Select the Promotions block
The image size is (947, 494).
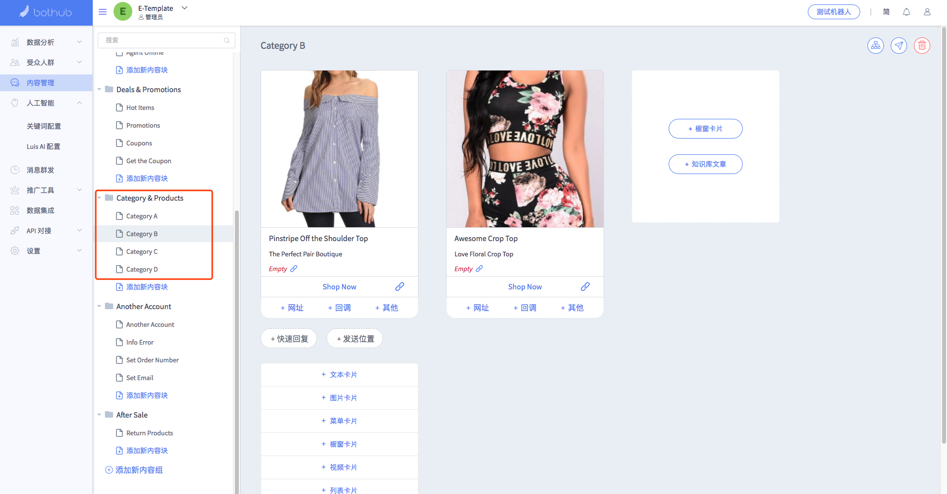pos(143,125)
